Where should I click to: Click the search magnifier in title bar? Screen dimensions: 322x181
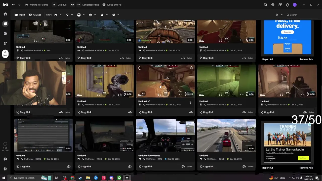(266, 5)
